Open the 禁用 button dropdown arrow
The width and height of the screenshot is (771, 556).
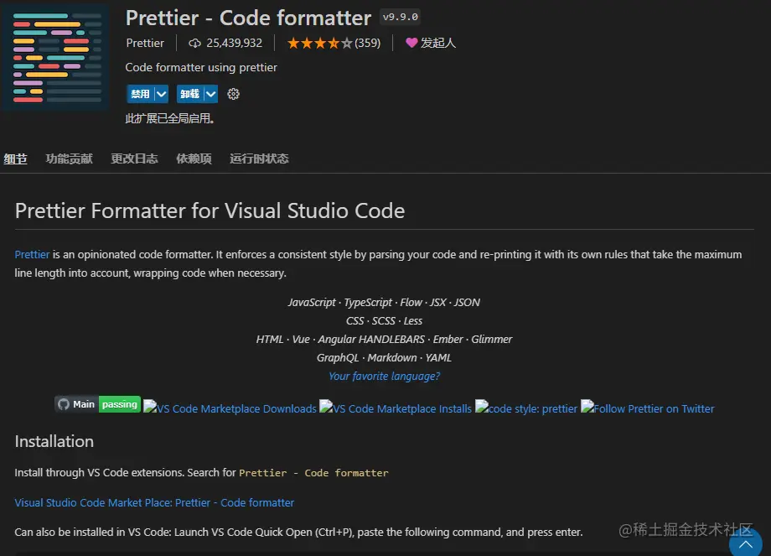tap(160, 94)
